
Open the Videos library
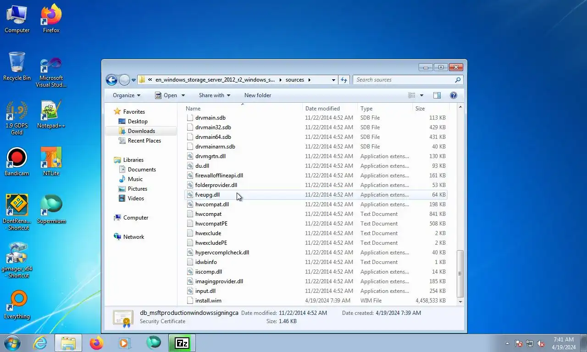(x=136, y=198)
